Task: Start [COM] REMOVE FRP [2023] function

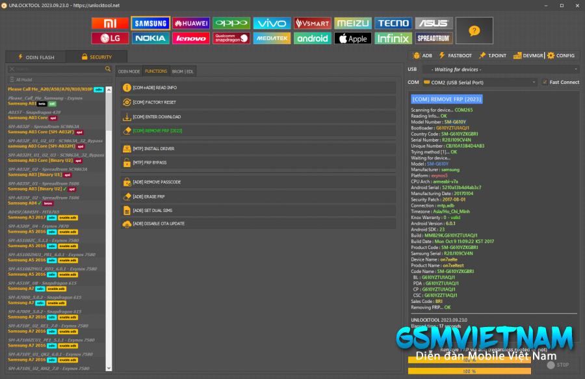Action: (x=258, y=131)
